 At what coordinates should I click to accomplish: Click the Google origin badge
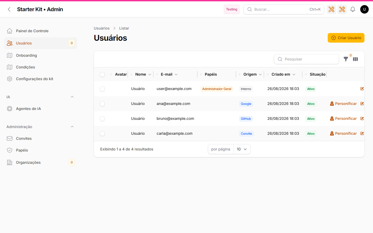pos(246,104)
